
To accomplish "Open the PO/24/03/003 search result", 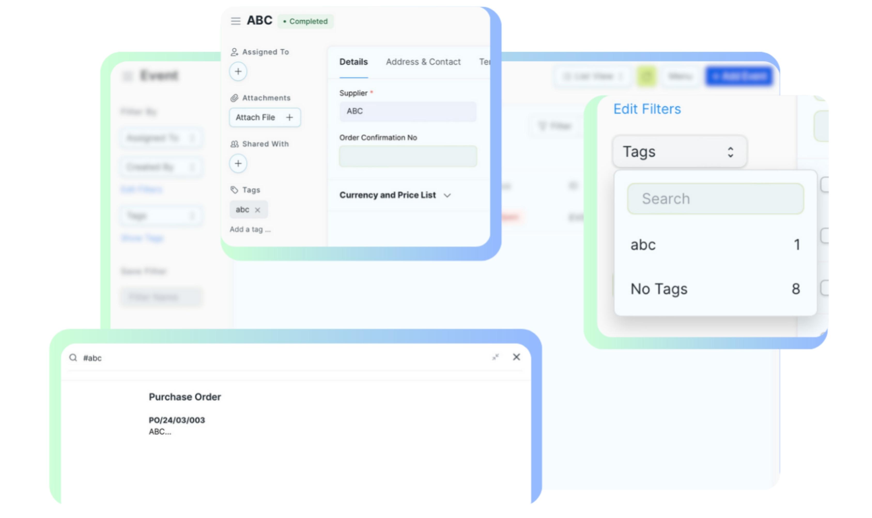I will point(177,420).
